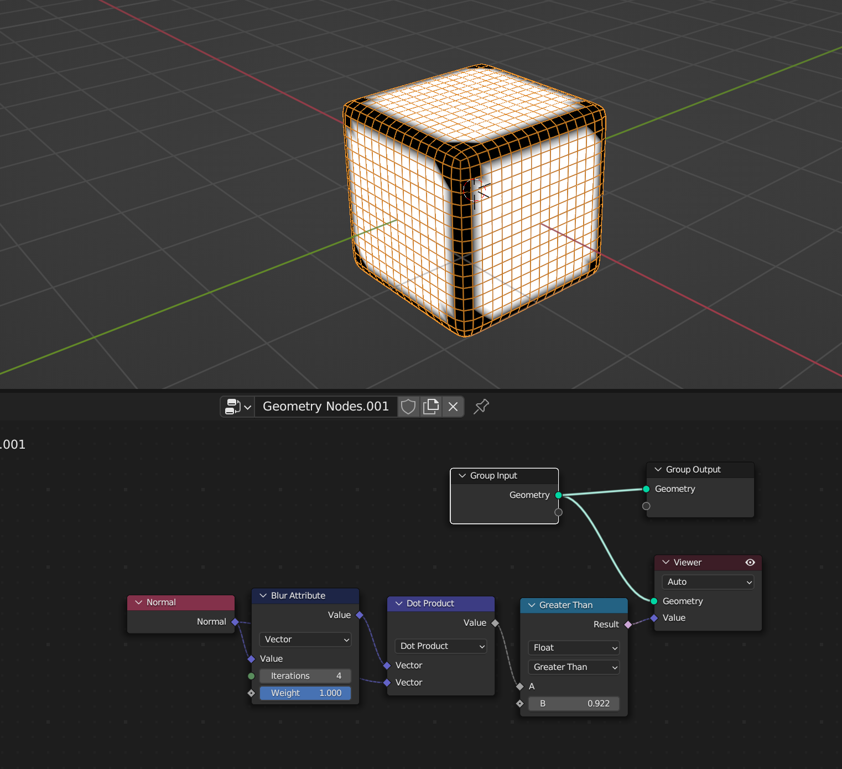The height and width of the screenshot is (769, 842).
Task: Rename the Geometry Nodes.001 name field
Action: (326, 407)
